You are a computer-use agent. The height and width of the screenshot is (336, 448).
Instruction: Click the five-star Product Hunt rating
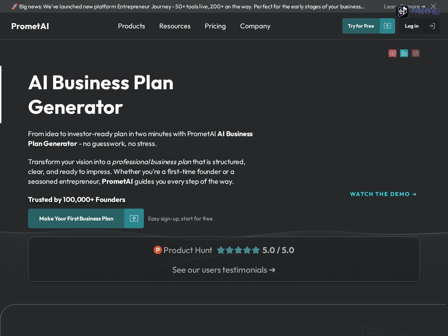tap(238, 250)
